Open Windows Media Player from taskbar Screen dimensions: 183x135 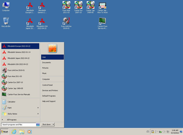(x=29, y=132)
